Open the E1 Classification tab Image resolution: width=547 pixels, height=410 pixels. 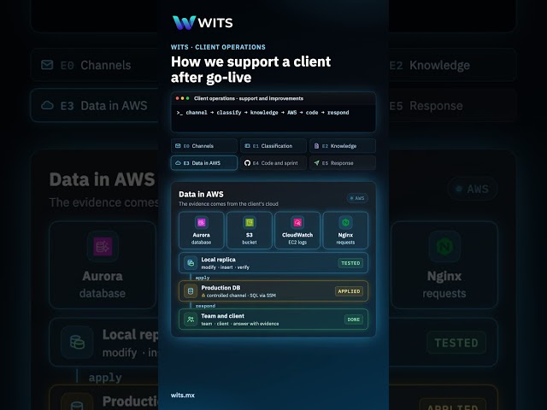coord(273,146)
